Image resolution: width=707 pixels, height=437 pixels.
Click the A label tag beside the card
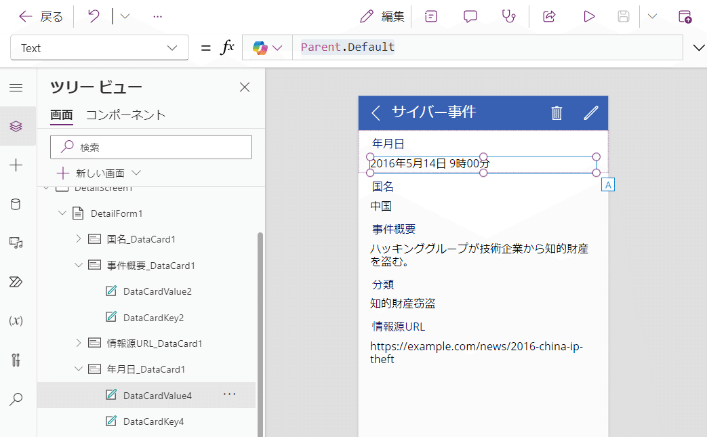click(x=608, y=185)
